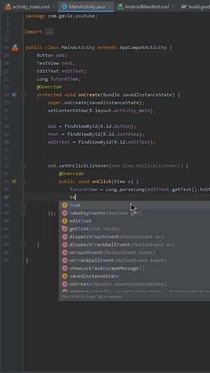Switch to the activity_main.xml tab
Viewport: 210px width, 373px height.
31,6
